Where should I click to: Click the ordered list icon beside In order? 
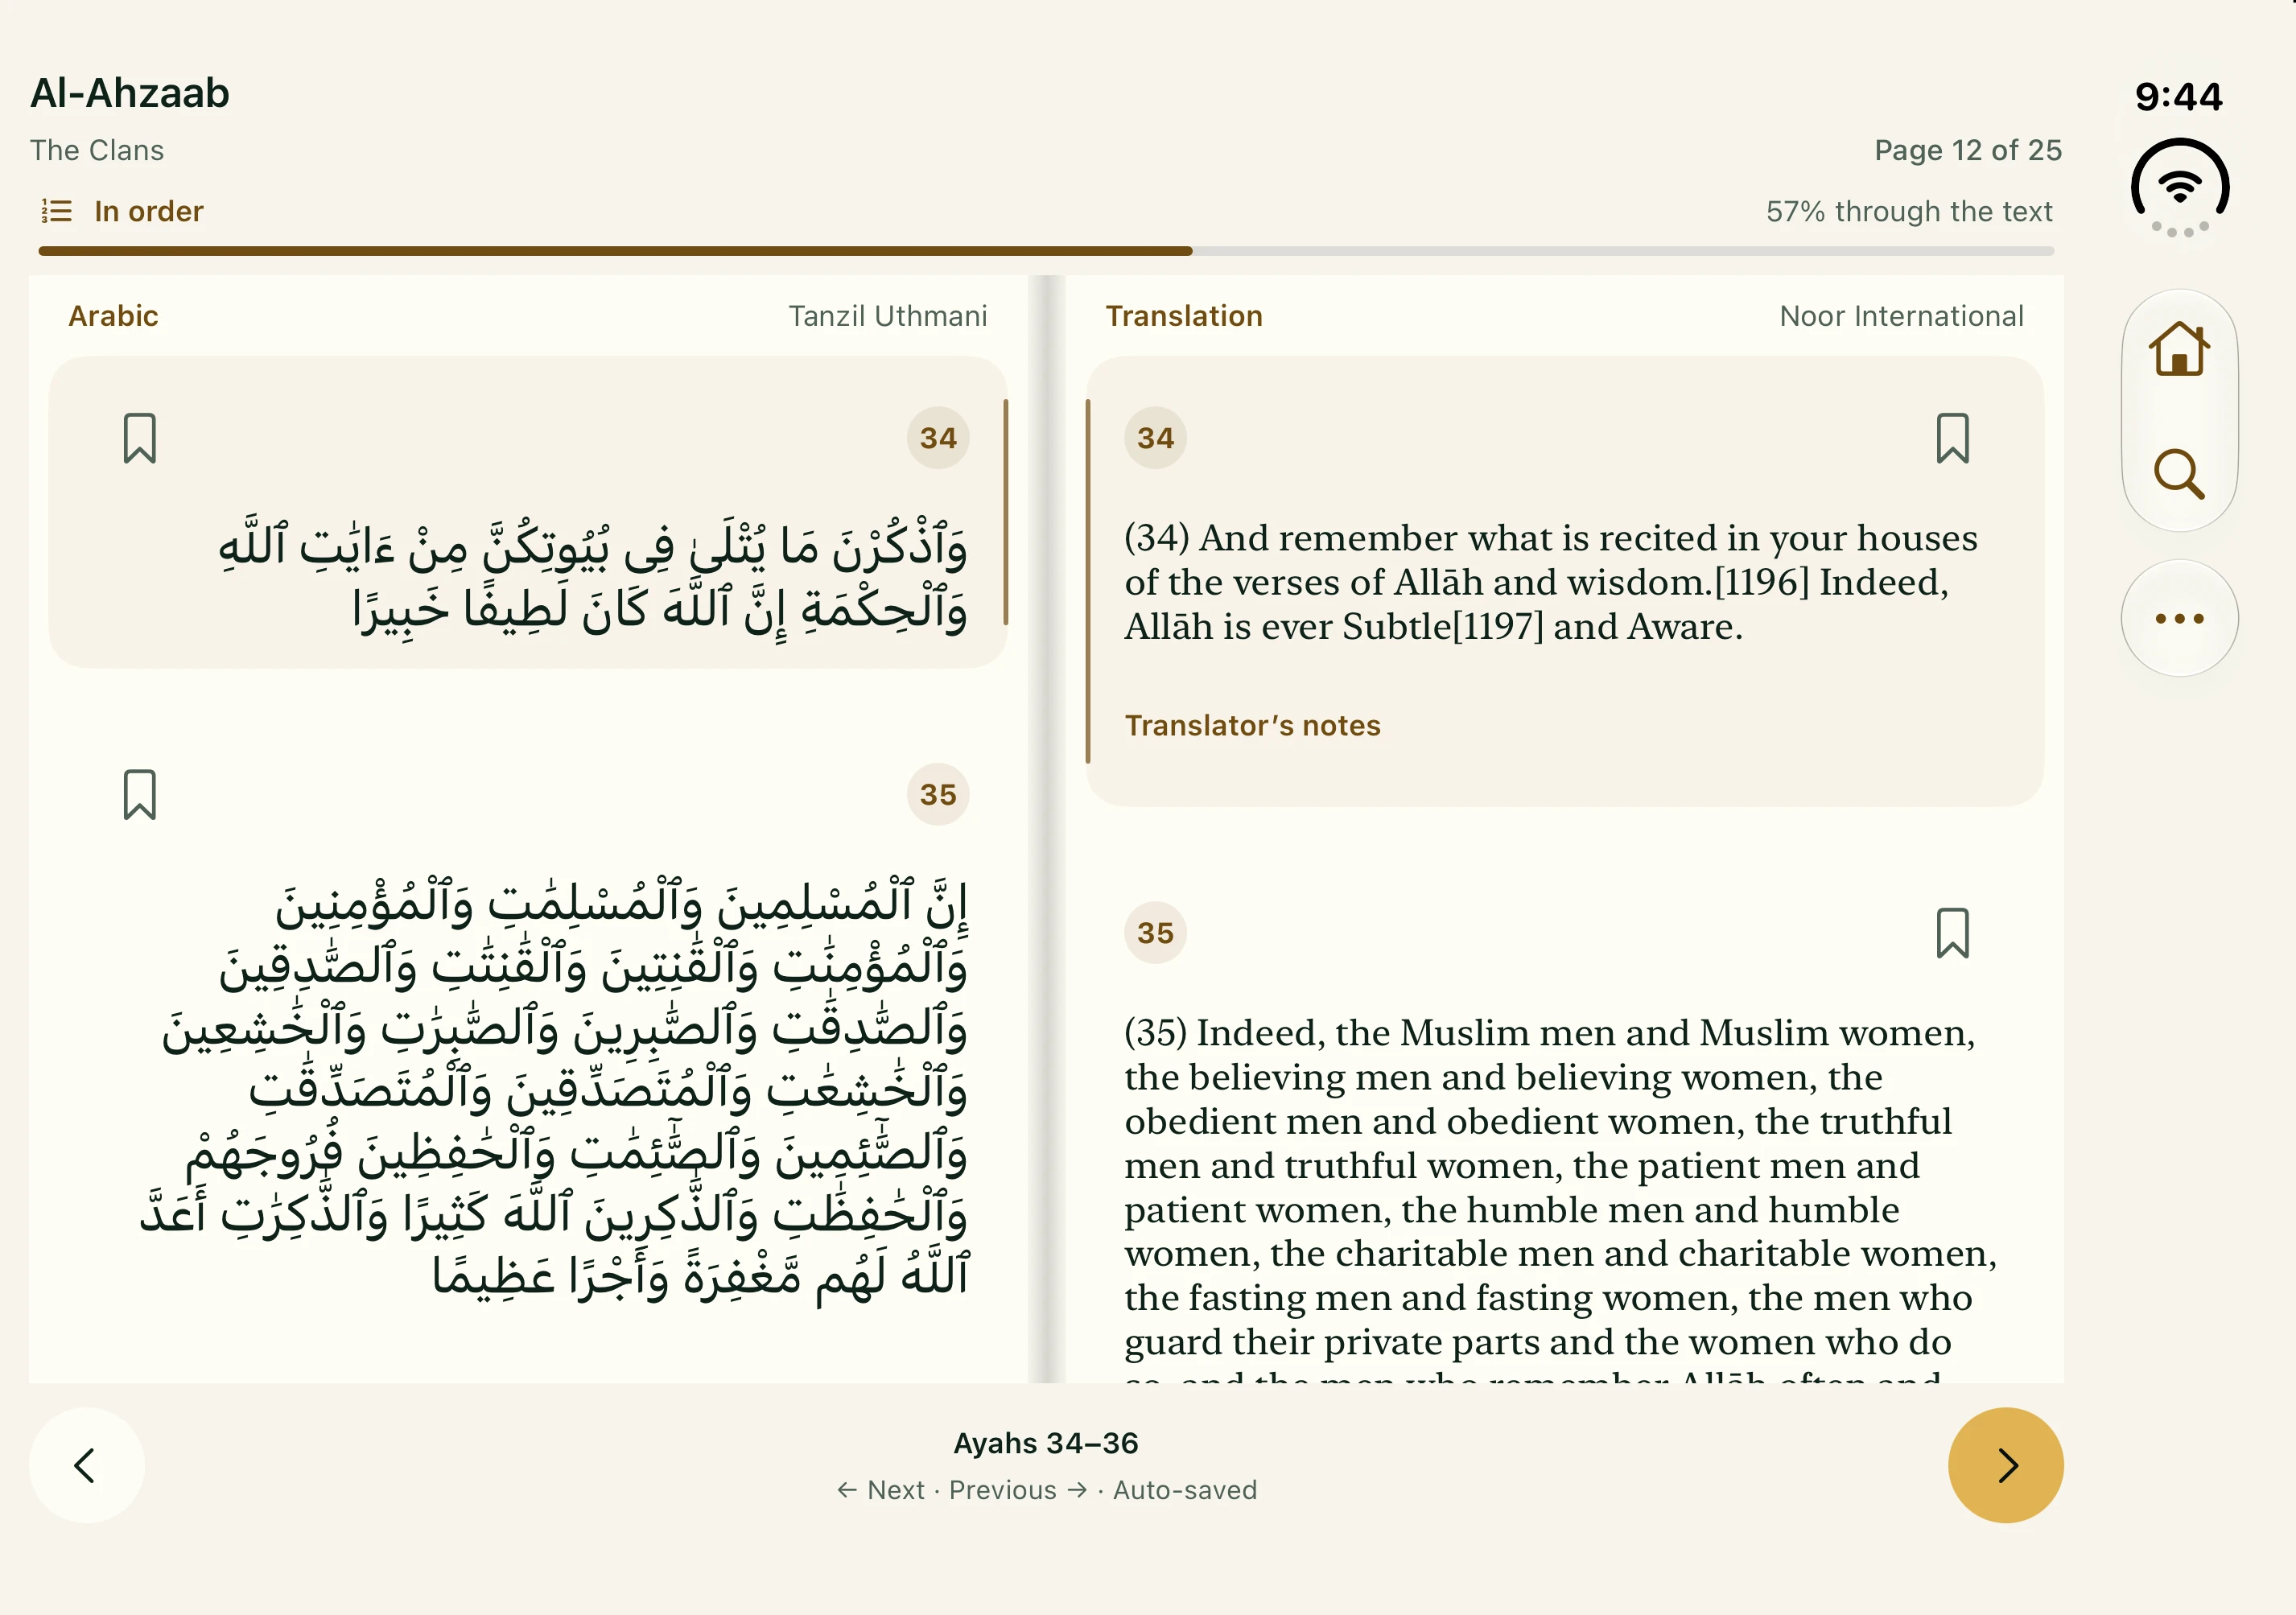(x=56, y=211)
